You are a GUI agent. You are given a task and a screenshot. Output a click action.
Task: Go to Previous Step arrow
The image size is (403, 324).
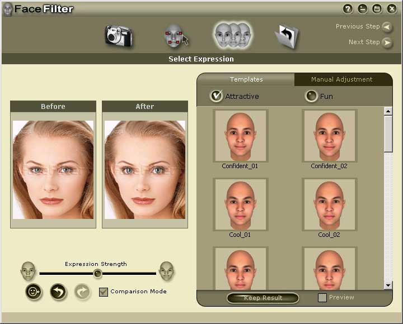coord(387,27)
